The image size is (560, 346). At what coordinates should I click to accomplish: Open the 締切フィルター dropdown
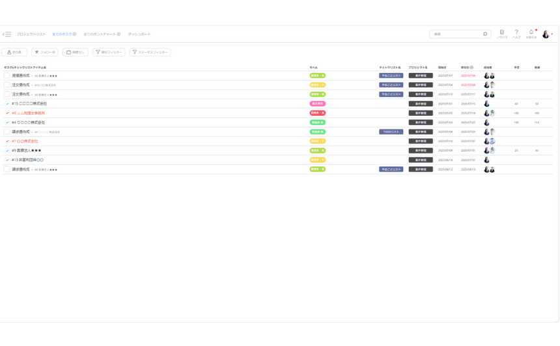109,52
